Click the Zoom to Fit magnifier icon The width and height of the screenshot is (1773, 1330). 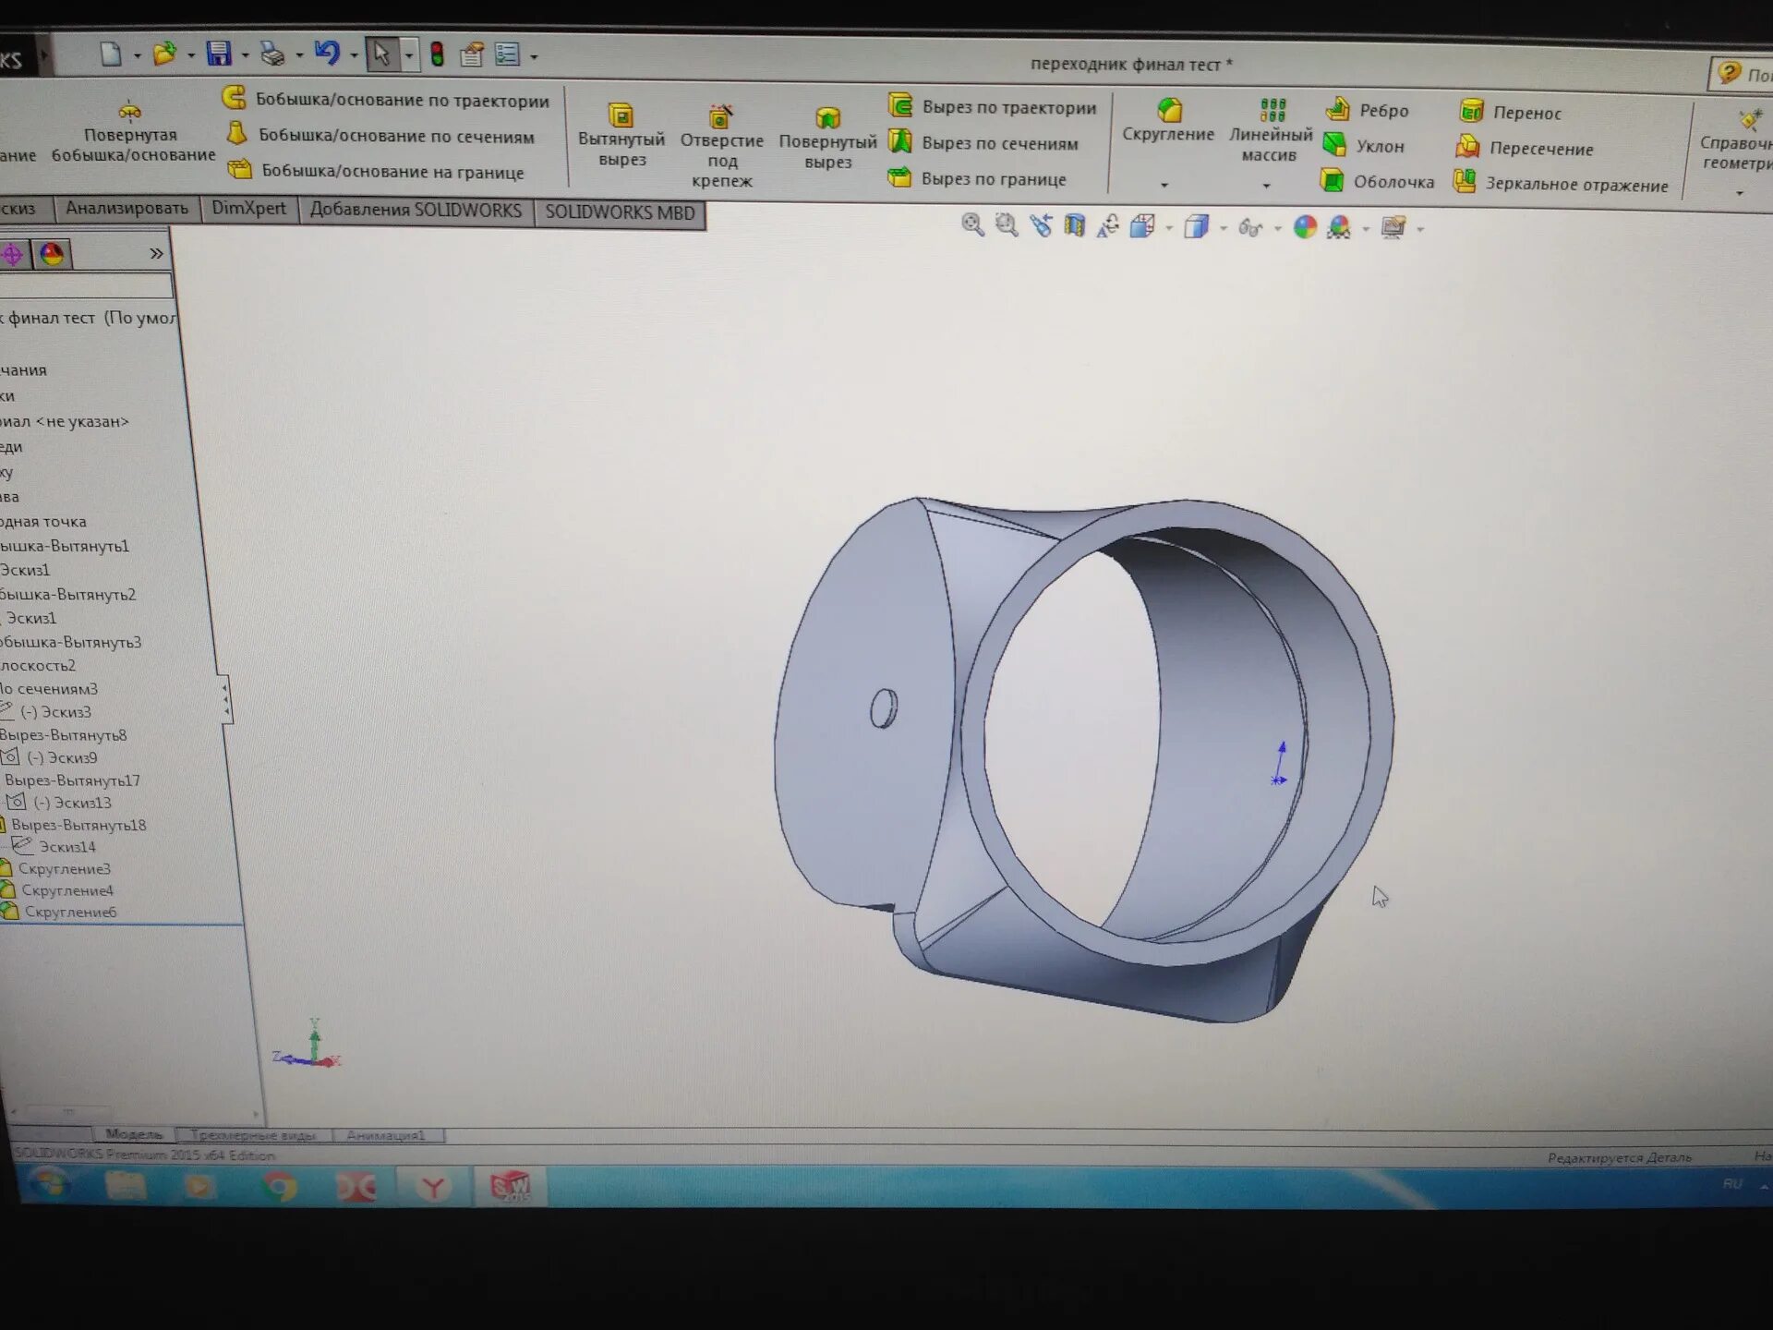[x=971, y=224]
